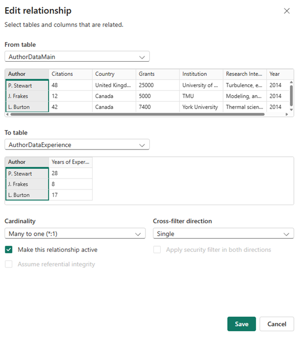Toggle Make this relationship active checkbox
This screenshot has height=338, width=300.
[x=9, y=250]
